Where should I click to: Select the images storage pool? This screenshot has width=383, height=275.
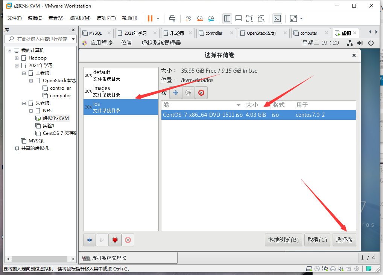(121, 91)
